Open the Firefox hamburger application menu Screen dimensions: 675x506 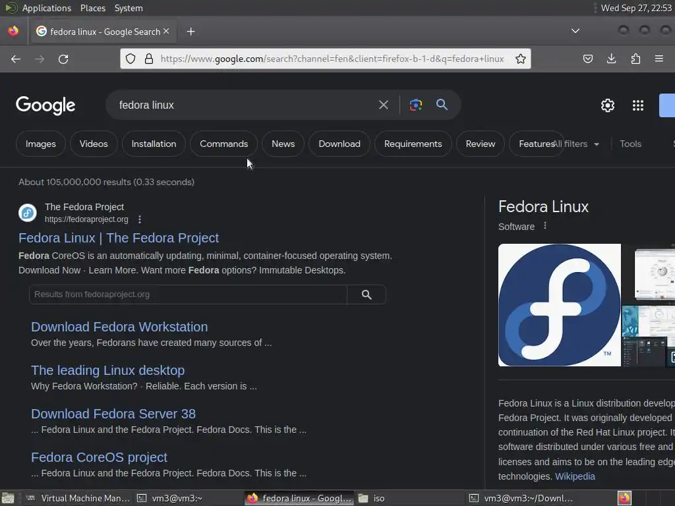coord(659,59)
